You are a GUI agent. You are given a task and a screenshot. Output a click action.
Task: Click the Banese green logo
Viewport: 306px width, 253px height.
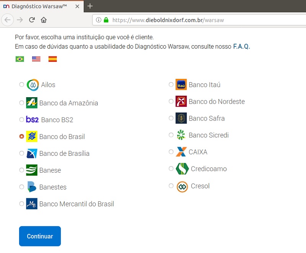coord(32,170)
